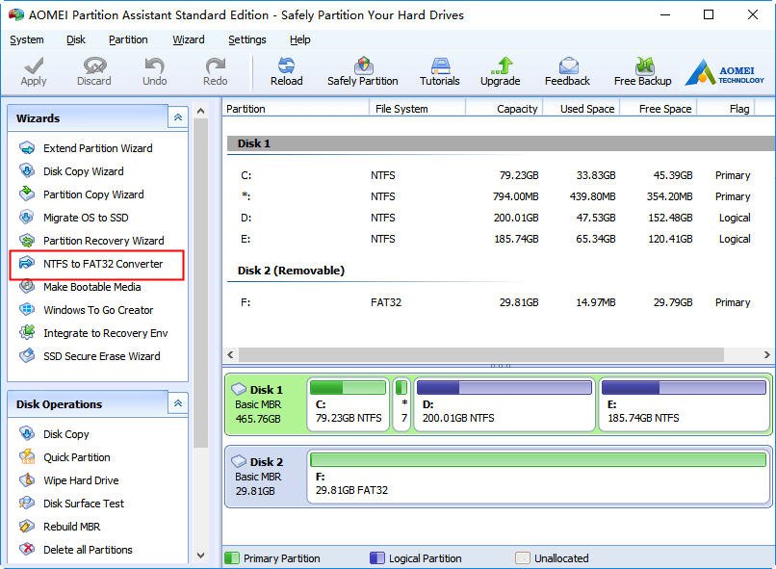Sort by Capacity column header
The image size is (776, 569).
(x=504, y=109)
